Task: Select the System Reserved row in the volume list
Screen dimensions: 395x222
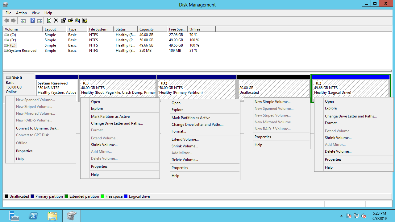Action: 23,51
